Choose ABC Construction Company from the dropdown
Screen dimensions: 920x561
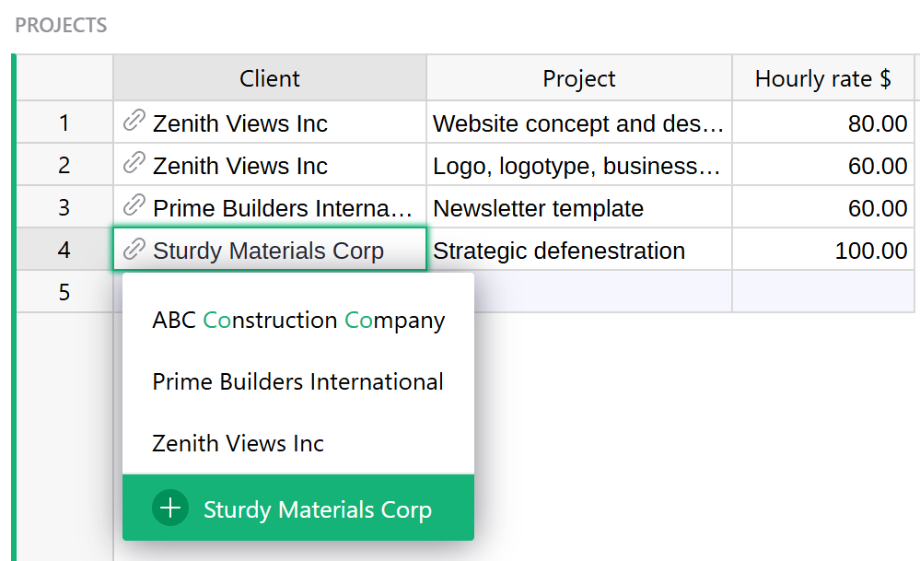coord(298,321)
